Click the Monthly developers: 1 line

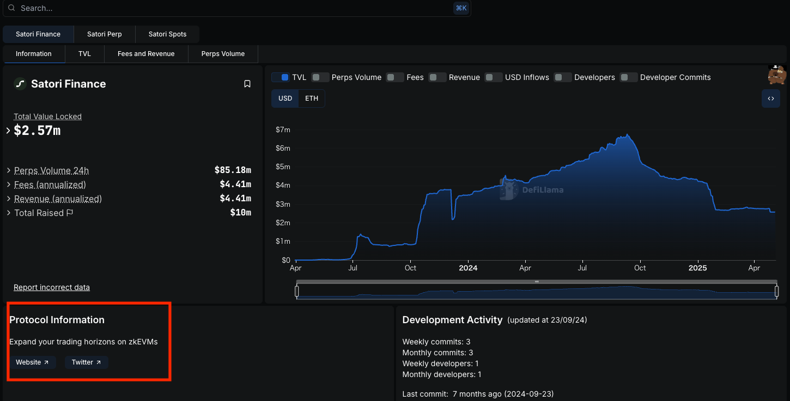[442, 374]
